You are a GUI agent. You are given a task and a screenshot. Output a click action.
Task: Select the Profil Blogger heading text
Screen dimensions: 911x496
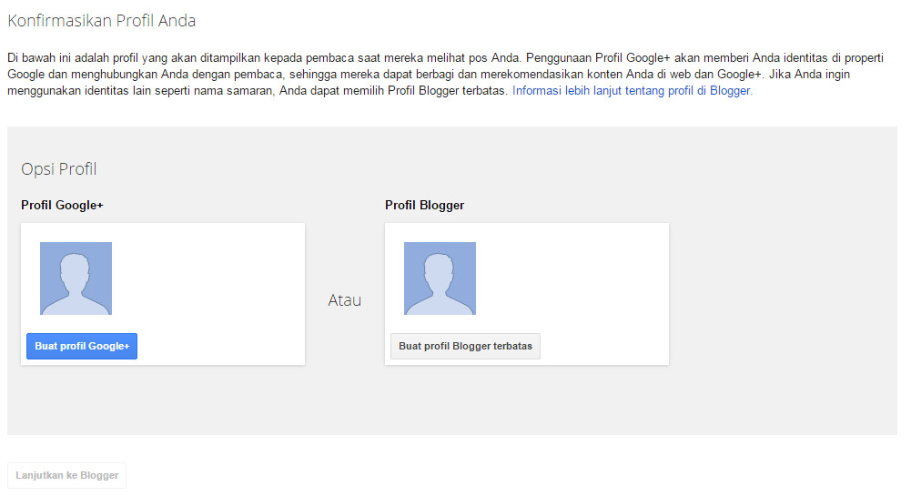coord(425,205)
